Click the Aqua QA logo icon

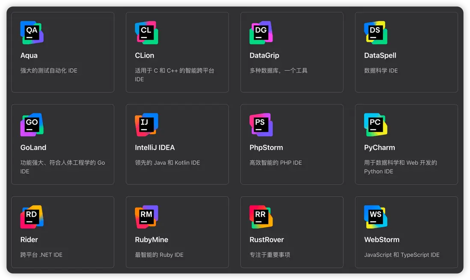pyautogui.click(x=32, y=33)
